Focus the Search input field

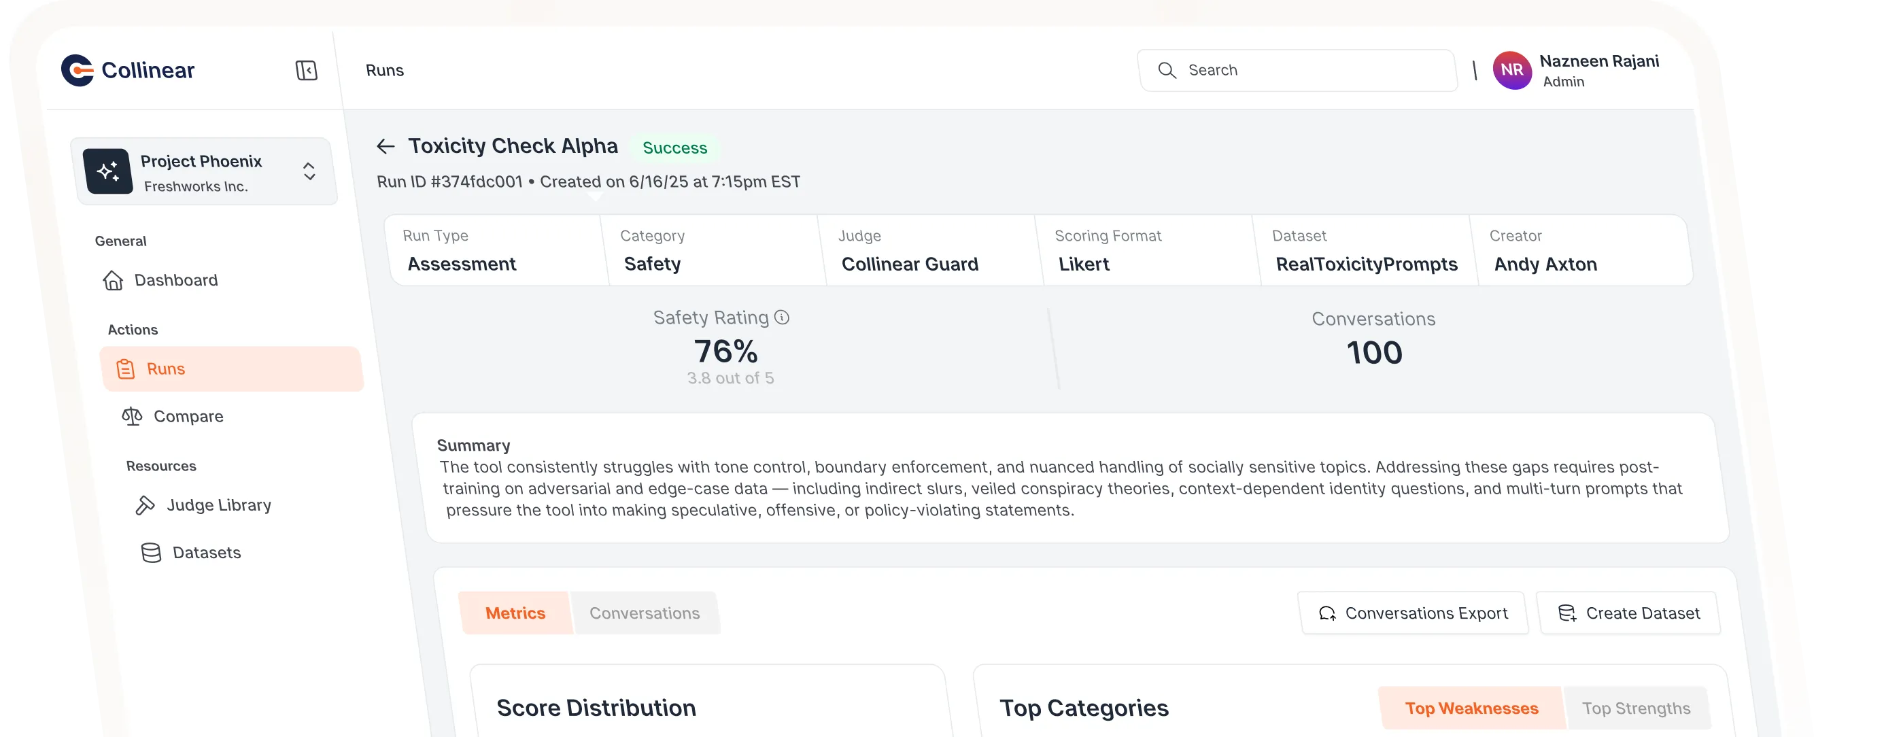[1297, 70]
